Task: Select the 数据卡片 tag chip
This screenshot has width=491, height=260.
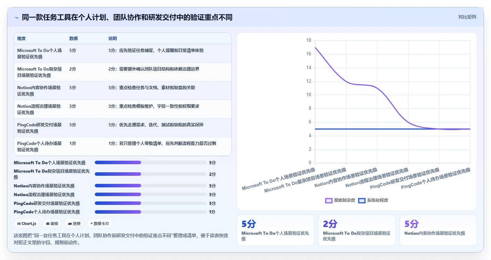Action: click(x=100, y=224)
